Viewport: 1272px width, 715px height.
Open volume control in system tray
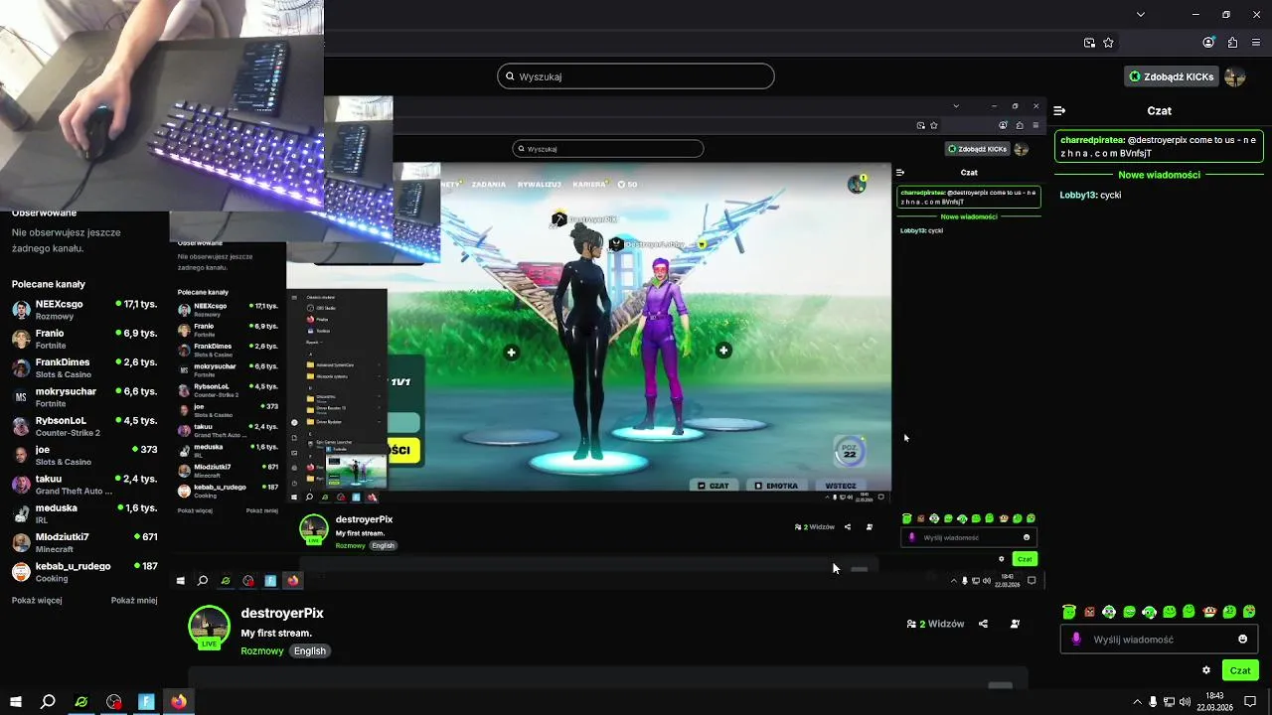(1185, 702)
